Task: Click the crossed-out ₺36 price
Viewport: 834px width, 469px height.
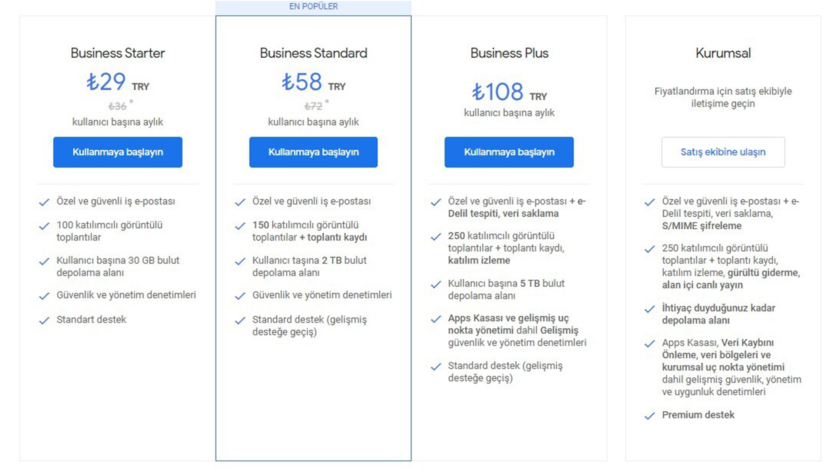Action: coord(117,106)
